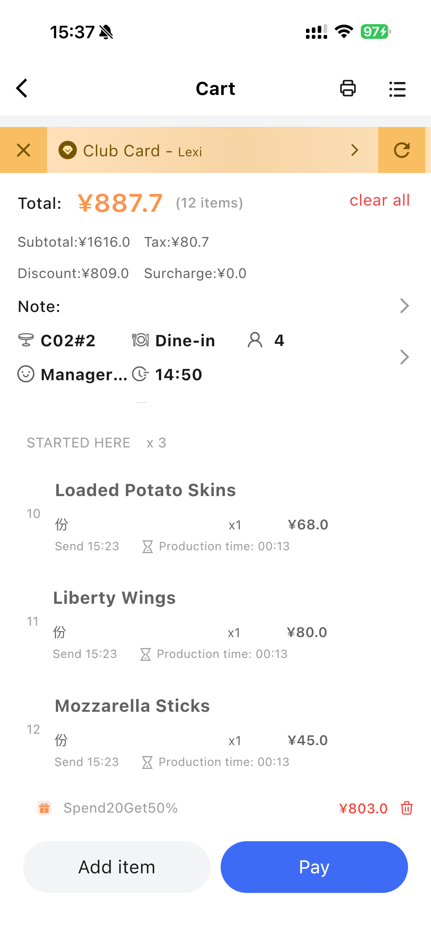The image size is (431, 936).
Task: Tap the Spend20Get50% gift icon
Action: coord(44,808)
